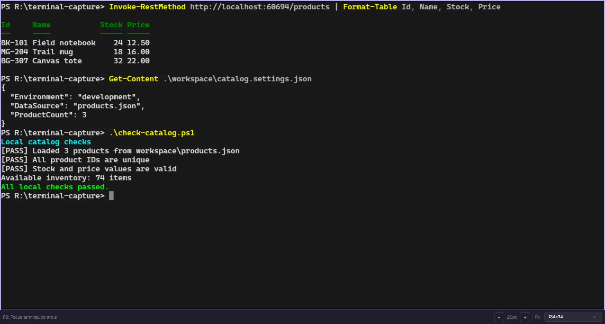The image size is (605, 324).
Task: Click the .\check-catalog.ps1 command
Action: coord(152,133)
